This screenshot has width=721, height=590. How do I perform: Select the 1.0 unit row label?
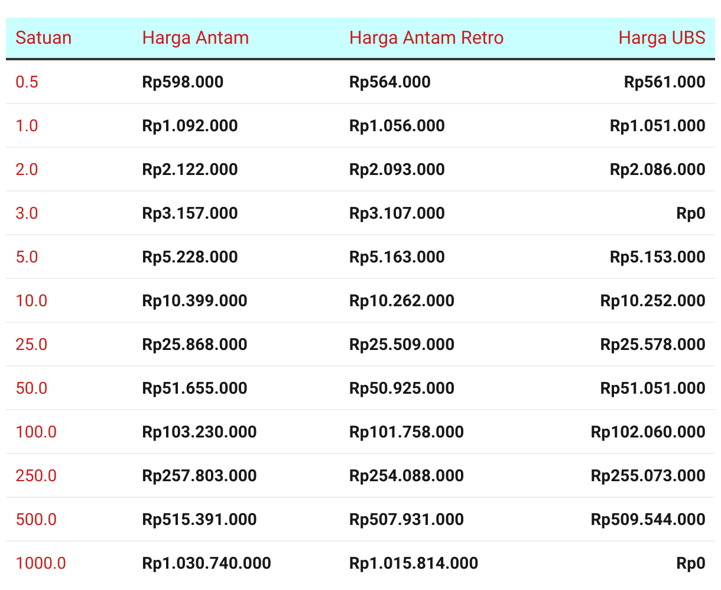27,125
